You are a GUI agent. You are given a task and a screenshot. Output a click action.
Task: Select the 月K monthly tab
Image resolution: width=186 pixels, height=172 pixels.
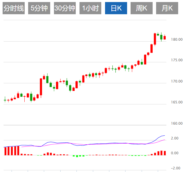tap(167, 8)
